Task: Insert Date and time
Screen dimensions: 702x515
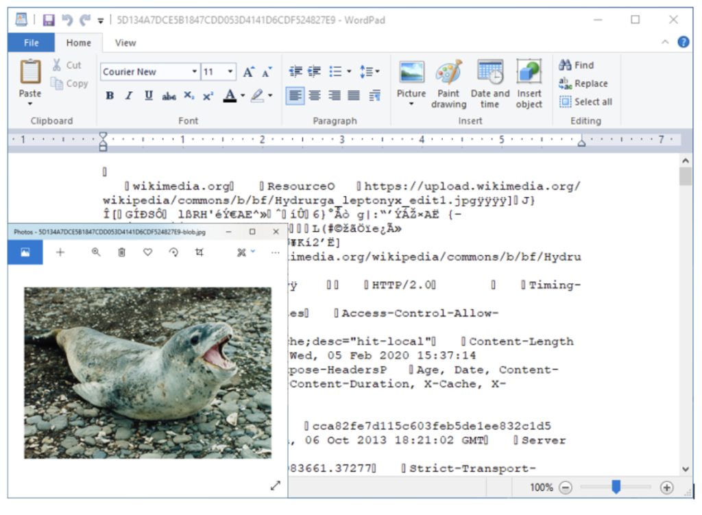Action: [x=489, y=74]
